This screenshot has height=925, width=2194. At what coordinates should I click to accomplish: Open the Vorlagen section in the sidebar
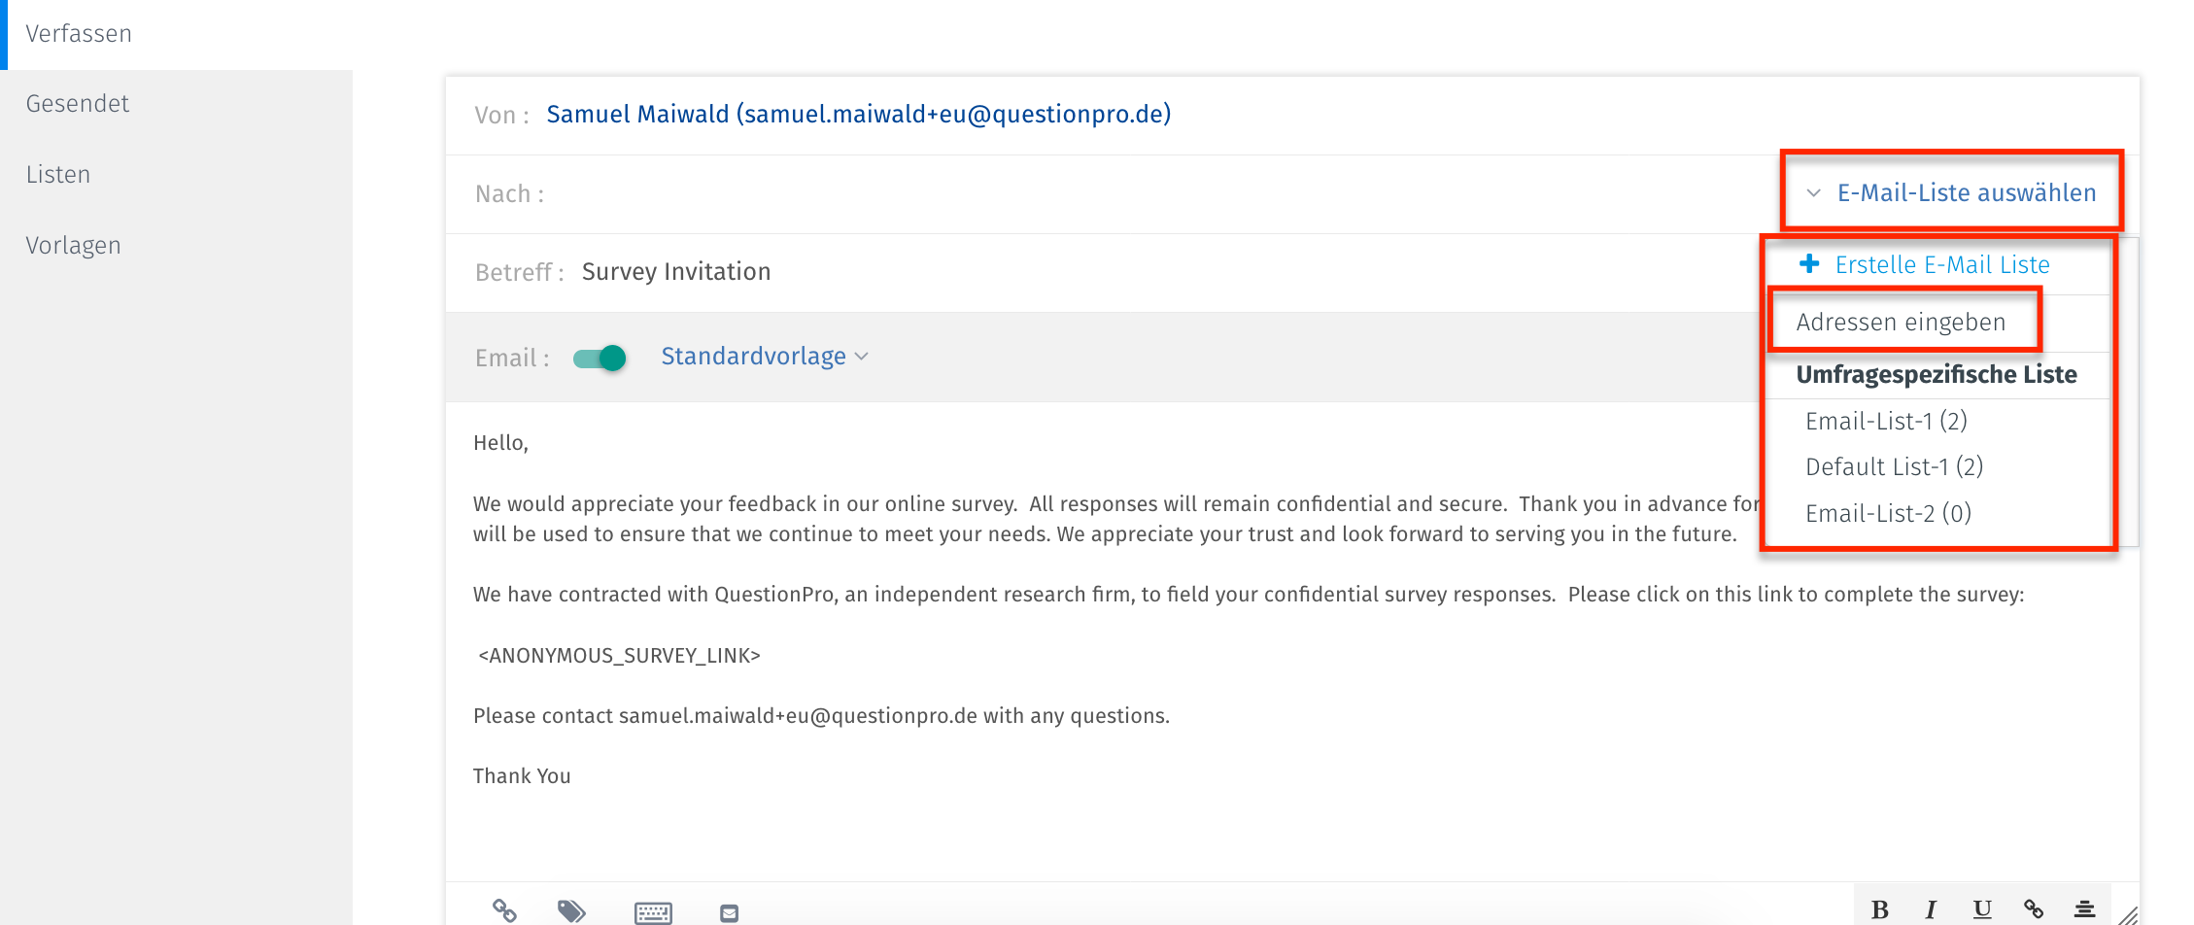tap(73, 245)
